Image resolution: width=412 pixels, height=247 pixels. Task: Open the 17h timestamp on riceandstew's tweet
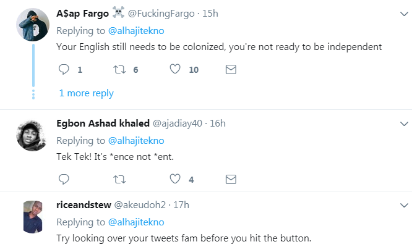(180, 205)
